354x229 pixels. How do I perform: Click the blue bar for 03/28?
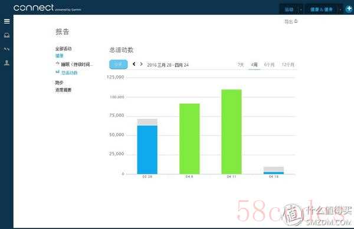click(147, 150)
